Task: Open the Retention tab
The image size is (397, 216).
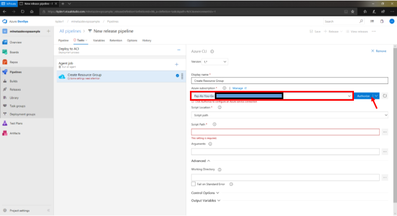Action: pos(116,40)
